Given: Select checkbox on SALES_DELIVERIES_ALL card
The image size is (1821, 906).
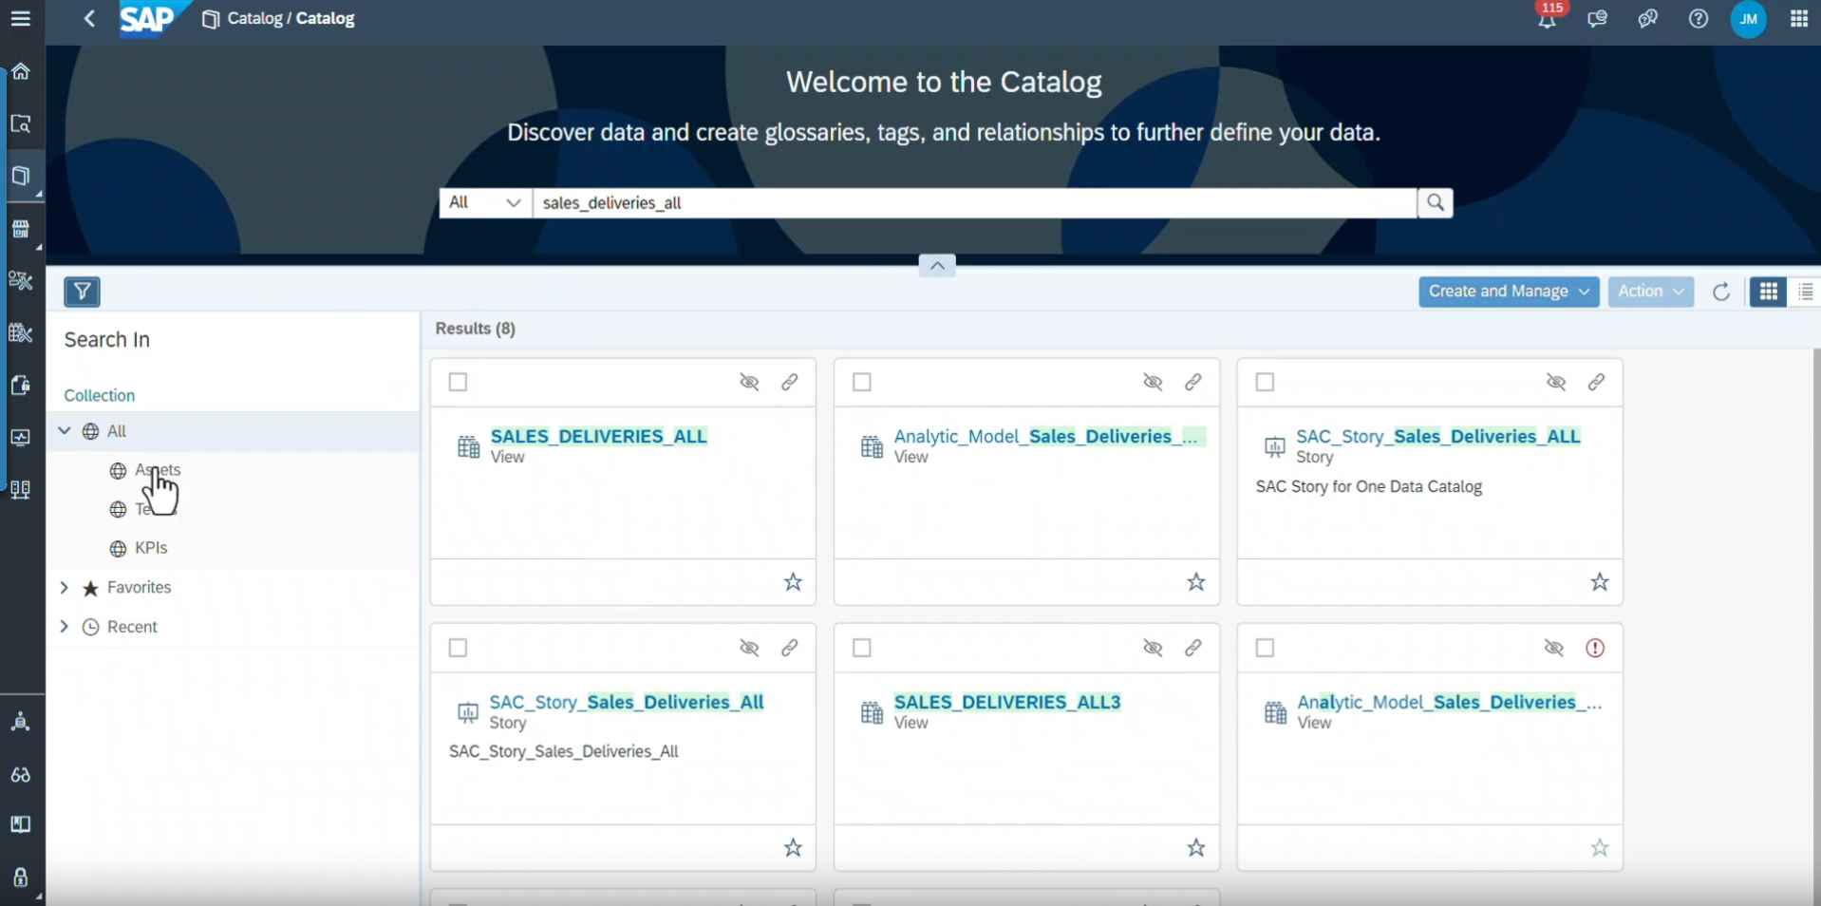Looking at the screenshot, I should (459, 382).
